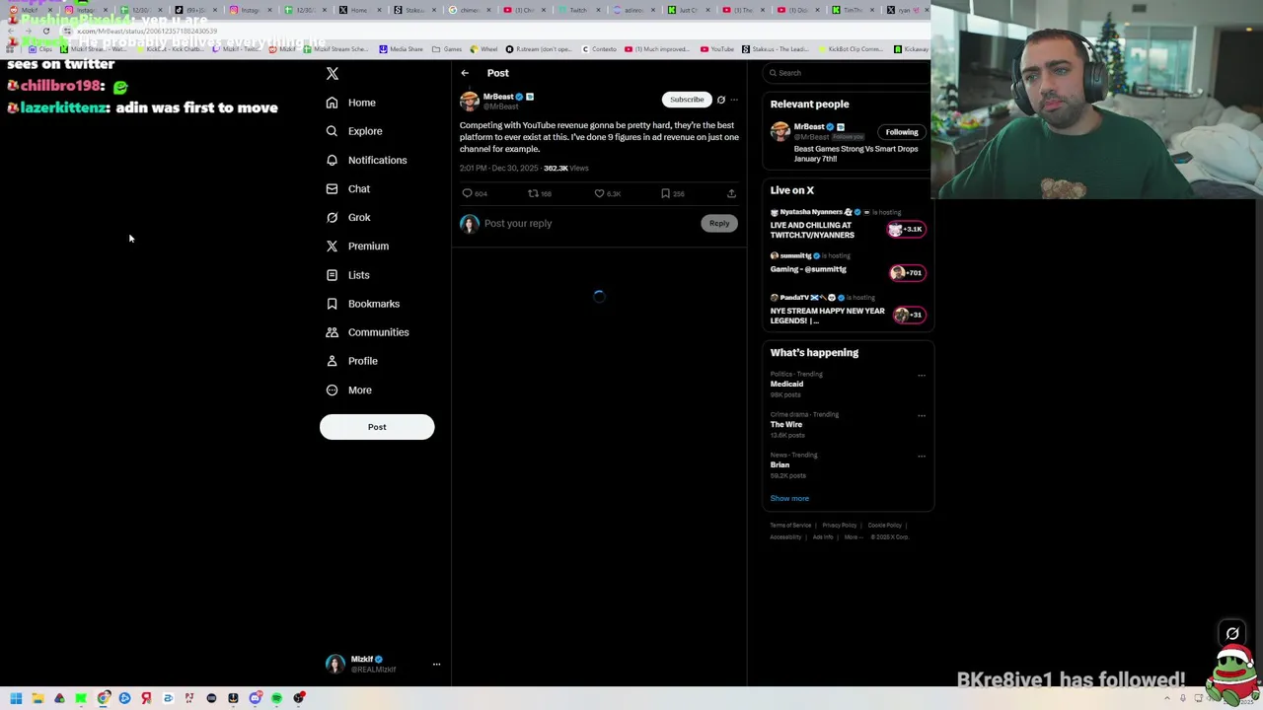Open Spotify from the taskbar
This screenshot has width=1263, height=710.
276,698
